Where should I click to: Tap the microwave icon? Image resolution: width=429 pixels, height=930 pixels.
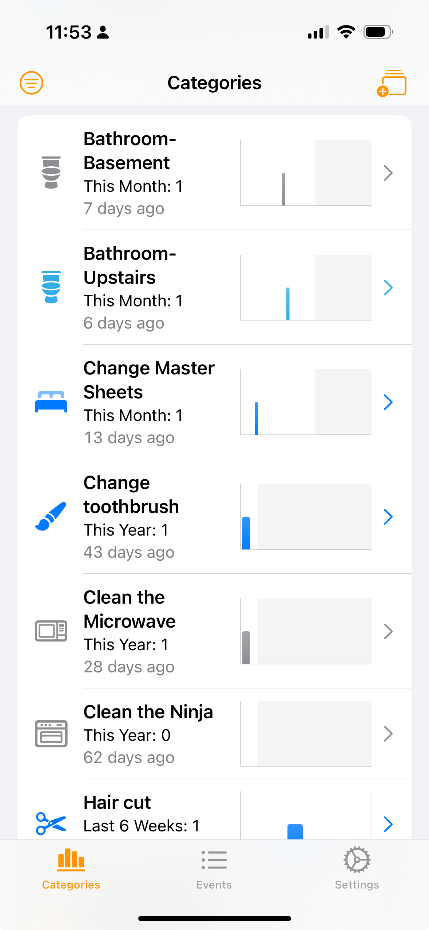51,631
